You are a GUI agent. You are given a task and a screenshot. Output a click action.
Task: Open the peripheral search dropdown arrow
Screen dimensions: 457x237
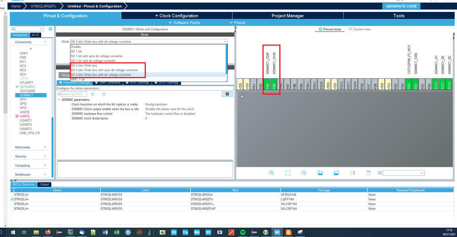[41, 29]
